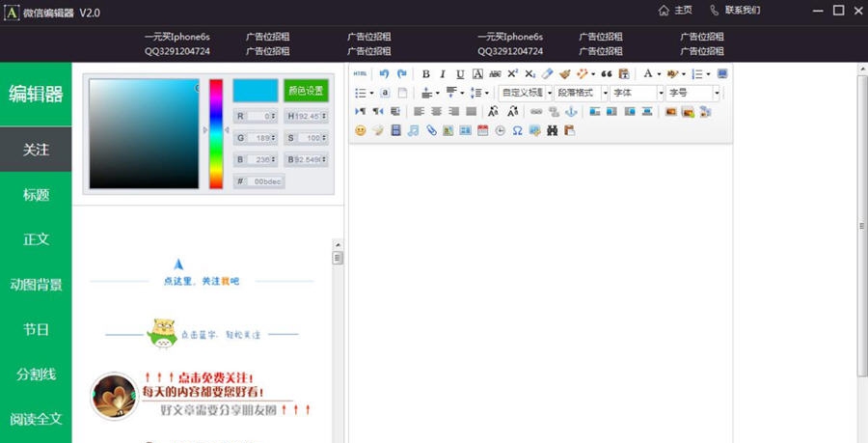Undo the last edit
This screenshot has height=443, width=868.
pos(384,73)
